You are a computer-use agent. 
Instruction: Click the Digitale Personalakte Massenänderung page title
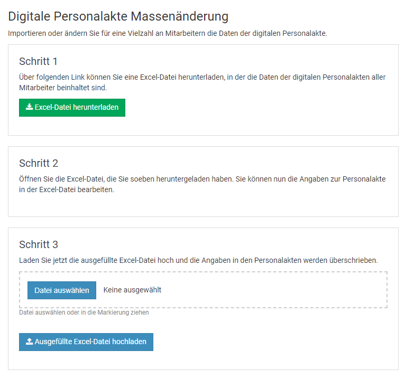click(x=118, y=16)
